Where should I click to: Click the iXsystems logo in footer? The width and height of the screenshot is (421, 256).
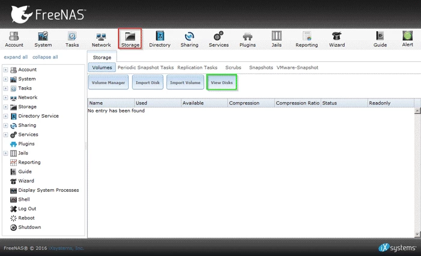398,248
